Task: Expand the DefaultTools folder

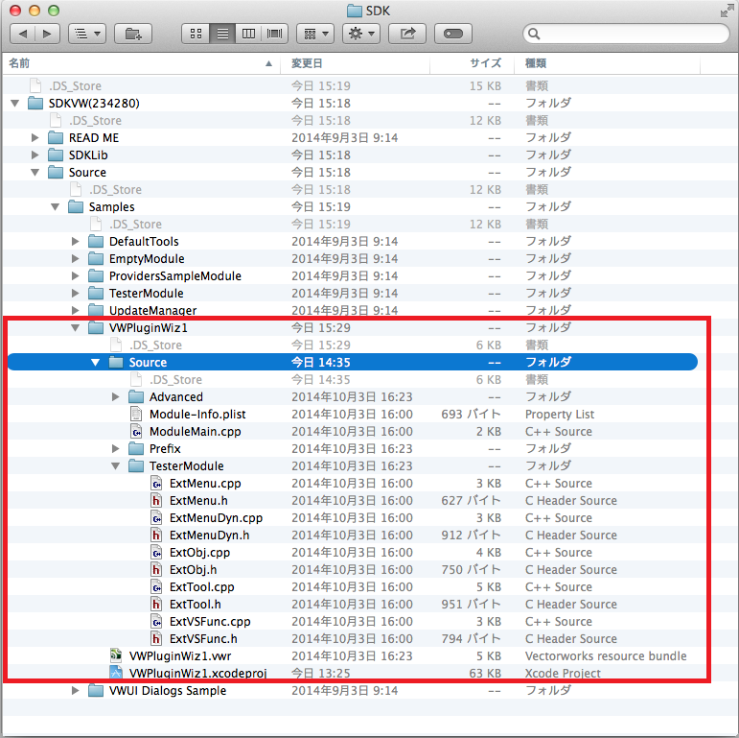Action: (76, 241)
